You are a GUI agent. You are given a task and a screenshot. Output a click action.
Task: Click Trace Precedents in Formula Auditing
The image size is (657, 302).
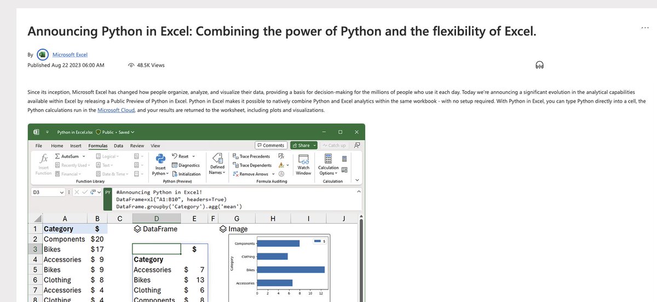(x=252, y=157)
